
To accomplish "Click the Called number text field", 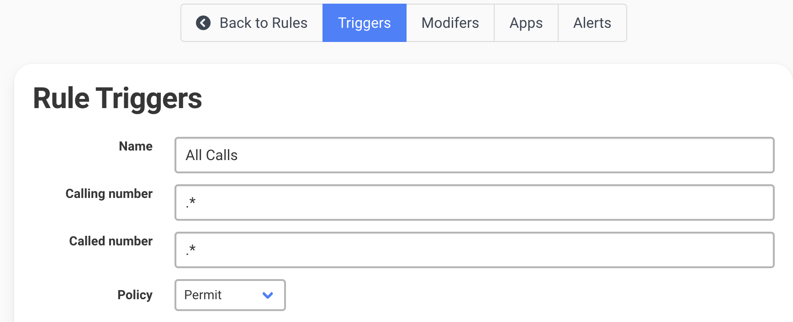I will (411, 250).
